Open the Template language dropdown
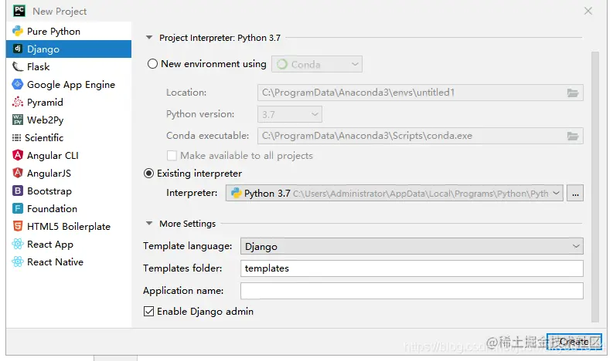613x361 pixels. tap(411, 246)
